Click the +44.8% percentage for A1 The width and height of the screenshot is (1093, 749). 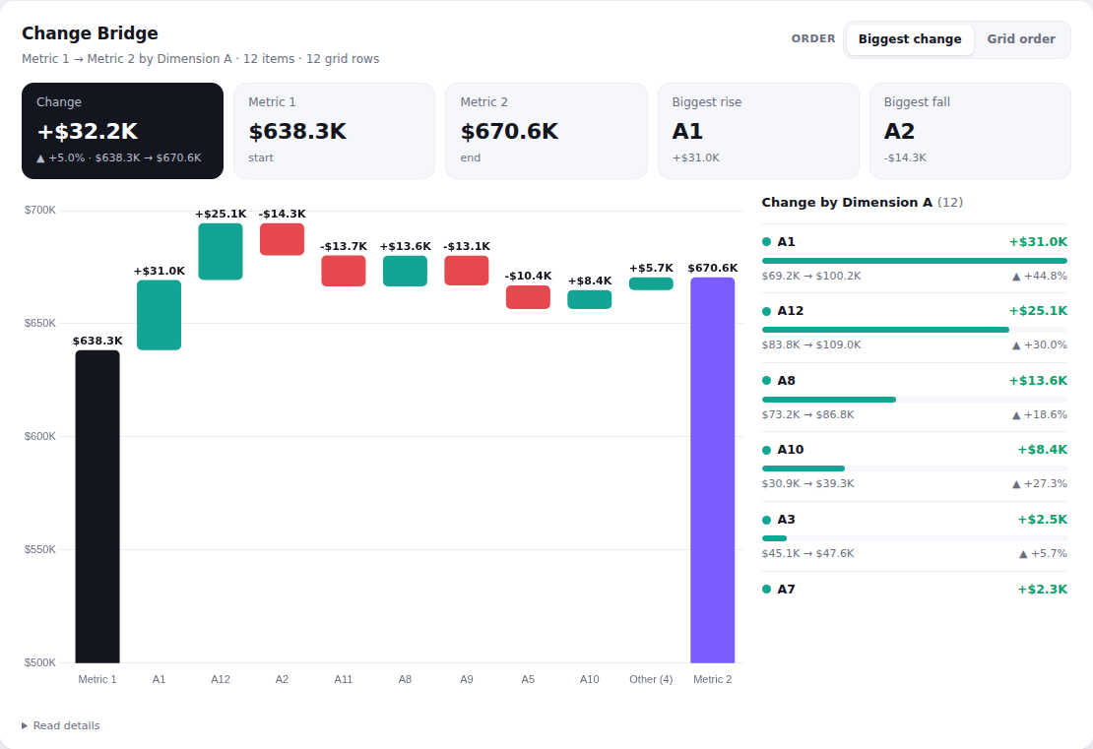[1039, 276]
